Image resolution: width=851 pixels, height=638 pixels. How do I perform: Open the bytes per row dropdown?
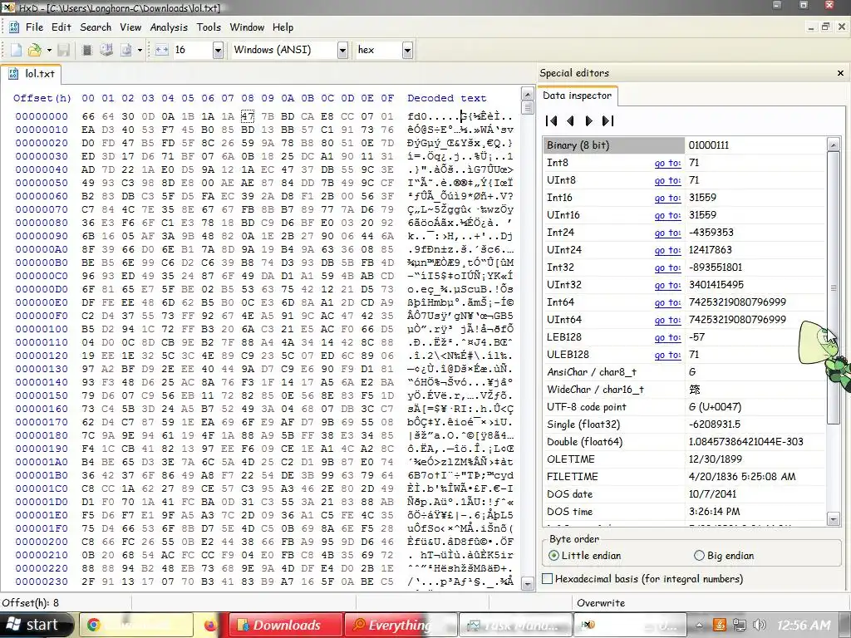coord(218,50)
